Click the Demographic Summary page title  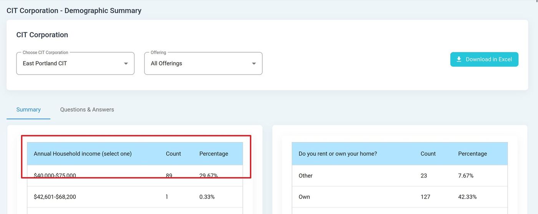point(74,10)
